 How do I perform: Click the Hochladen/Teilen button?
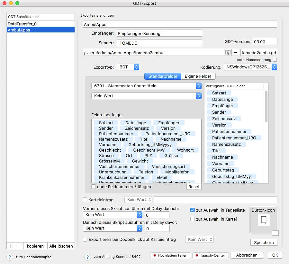pos(170,255)
